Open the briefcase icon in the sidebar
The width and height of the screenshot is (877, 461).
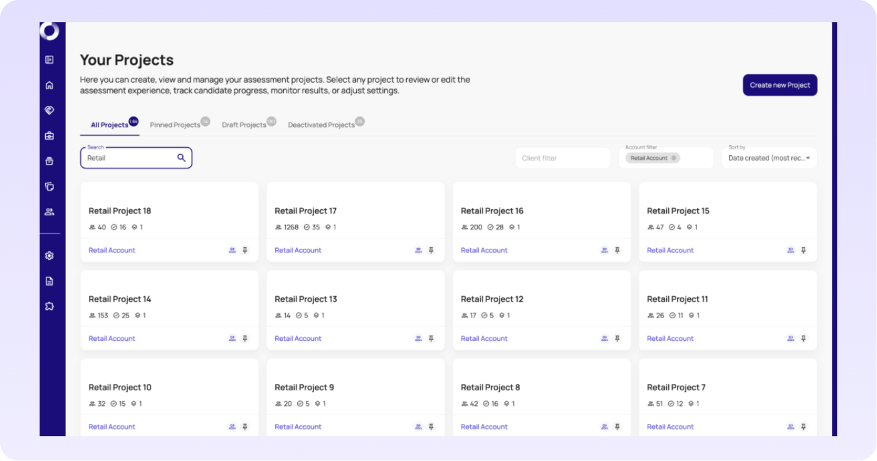(50, 136)
